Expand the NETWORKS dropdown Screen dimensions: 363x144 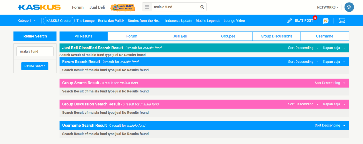328,7
